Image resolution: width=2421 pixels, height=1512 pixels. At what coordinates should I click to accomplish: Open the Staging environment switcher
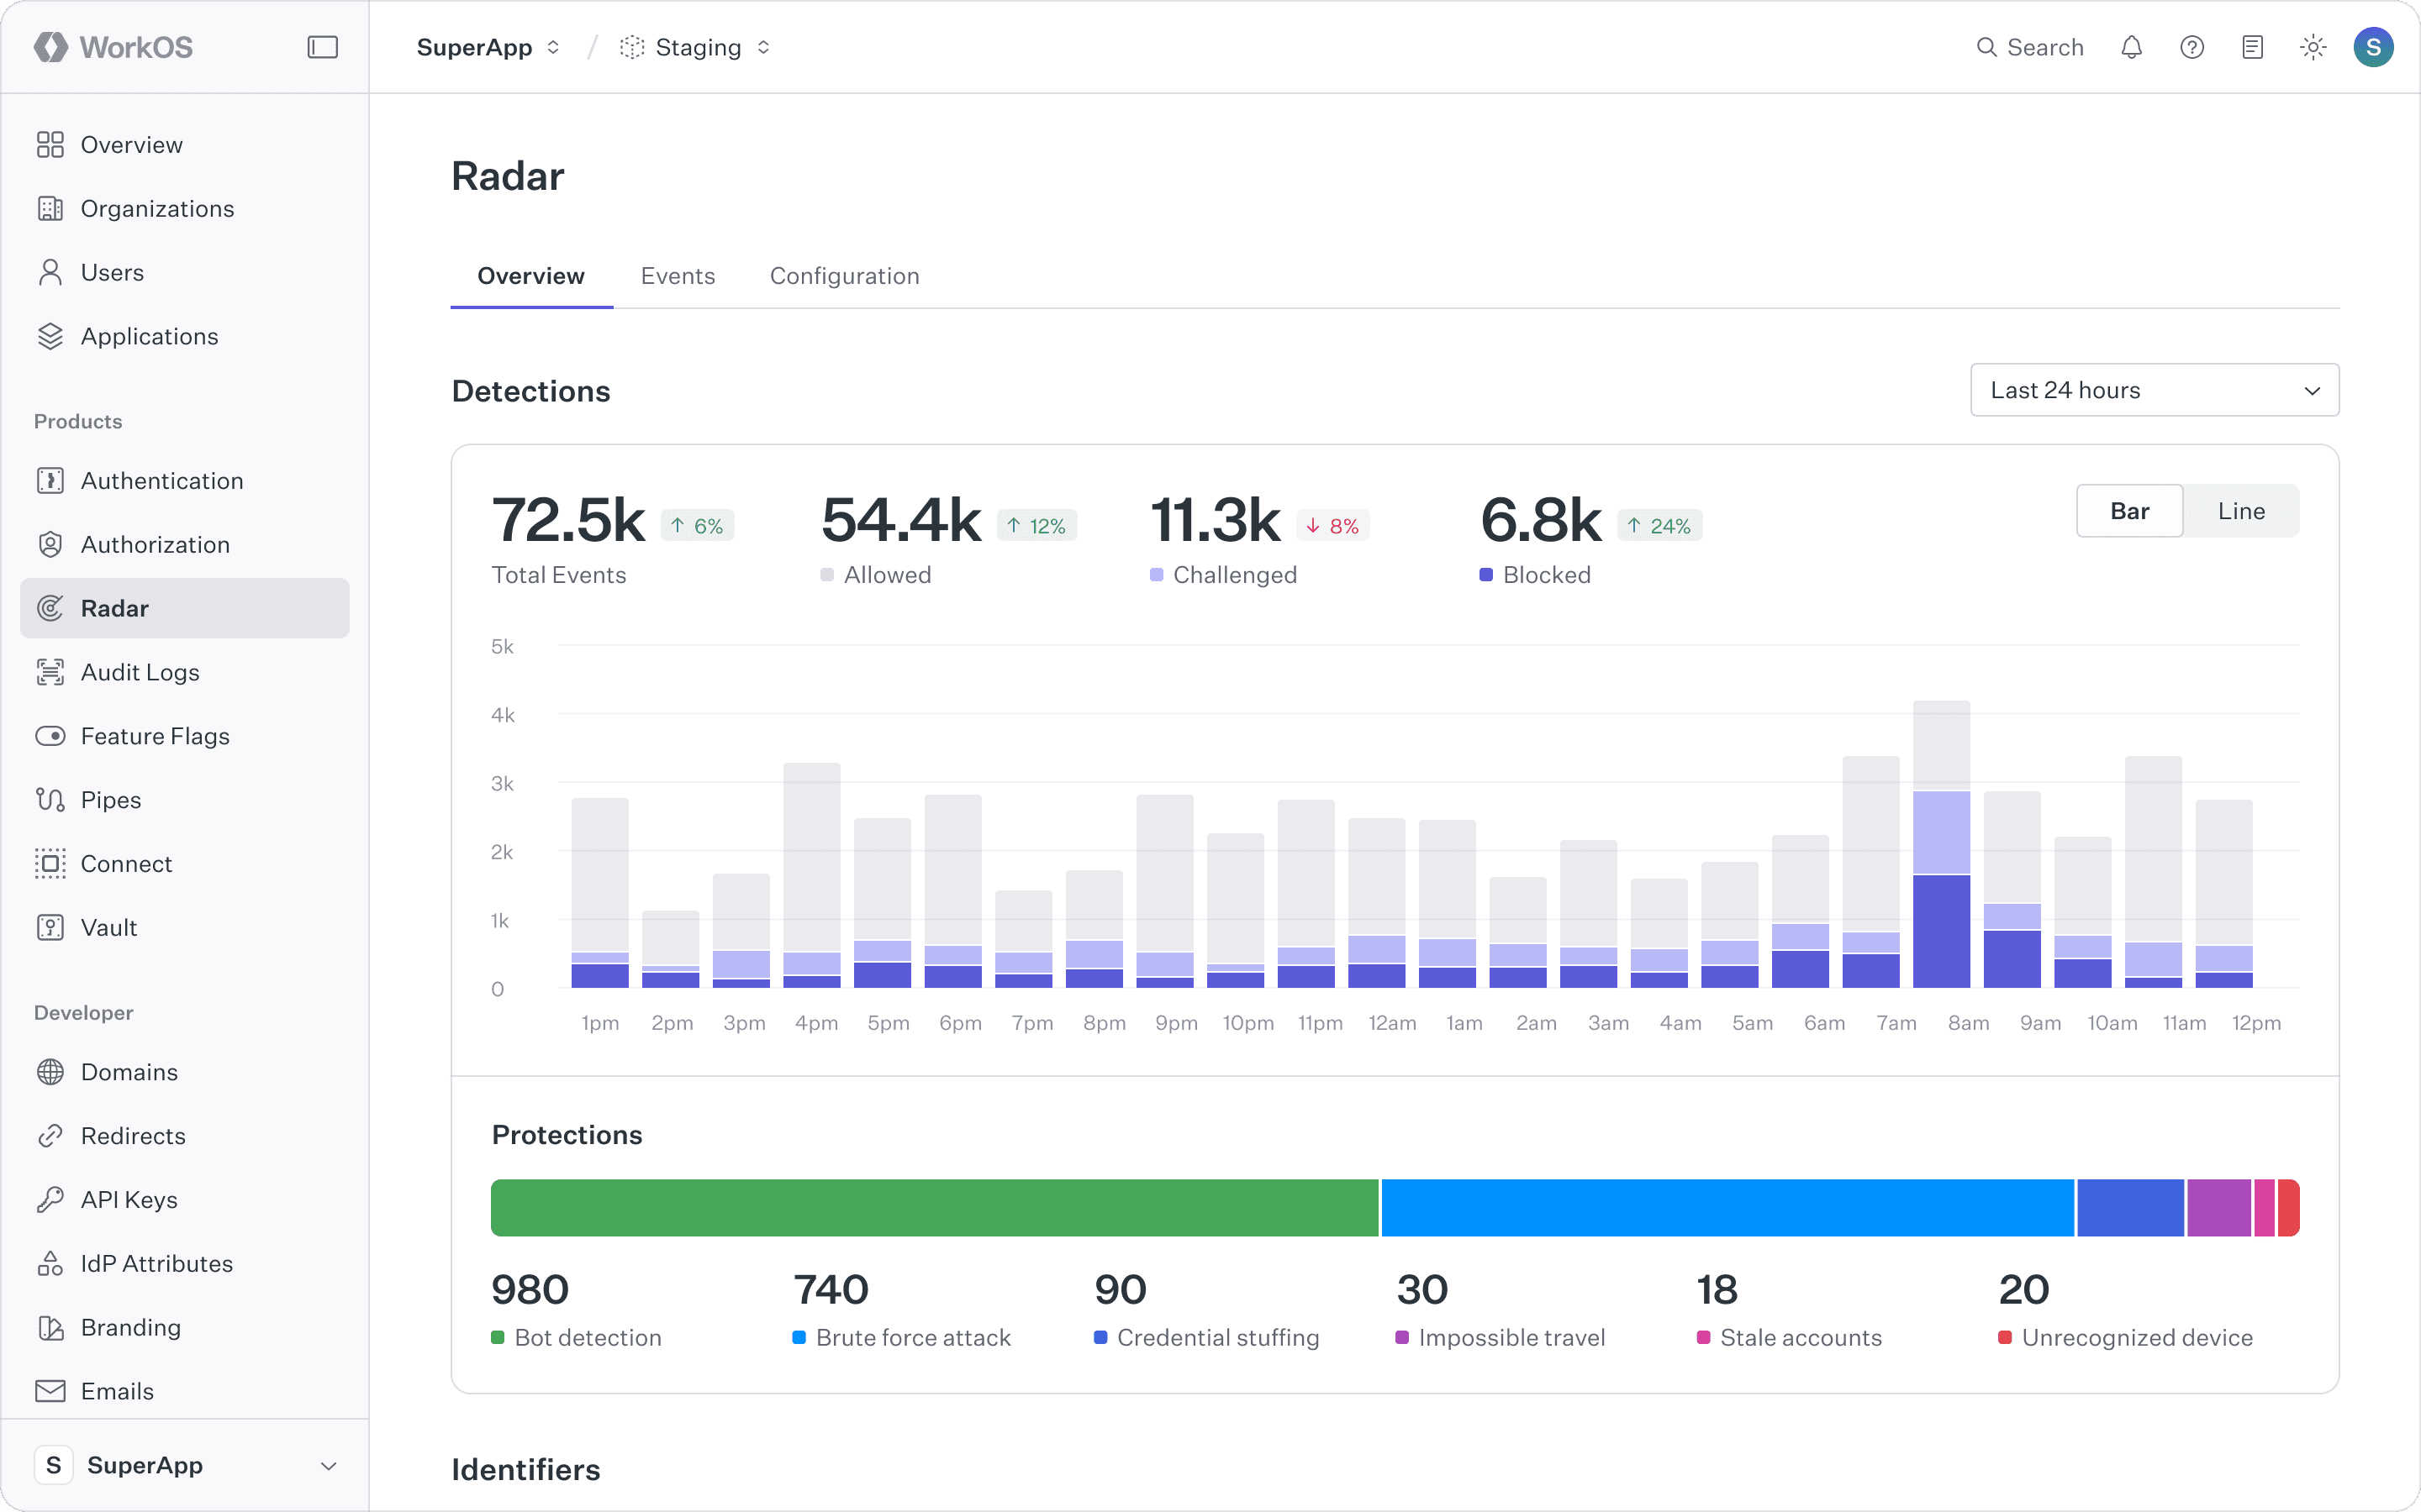click(696, 47)
